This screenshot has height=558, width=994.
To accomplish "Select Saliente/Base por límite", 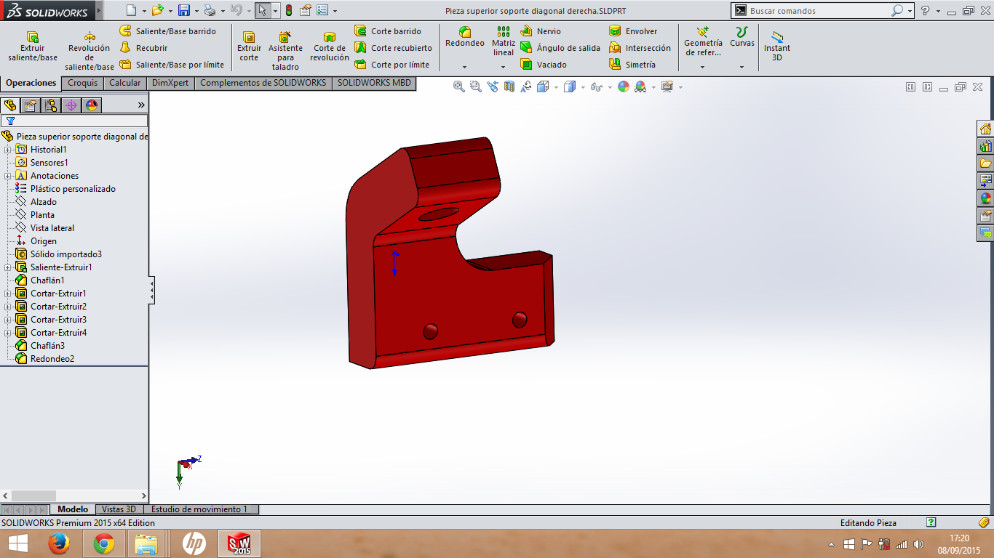I will (x=172, y=65).
